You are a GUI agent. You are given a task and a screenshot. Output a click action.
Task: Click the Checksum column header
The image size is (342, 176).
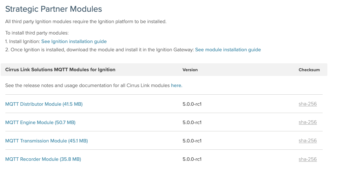pos(309,70)
